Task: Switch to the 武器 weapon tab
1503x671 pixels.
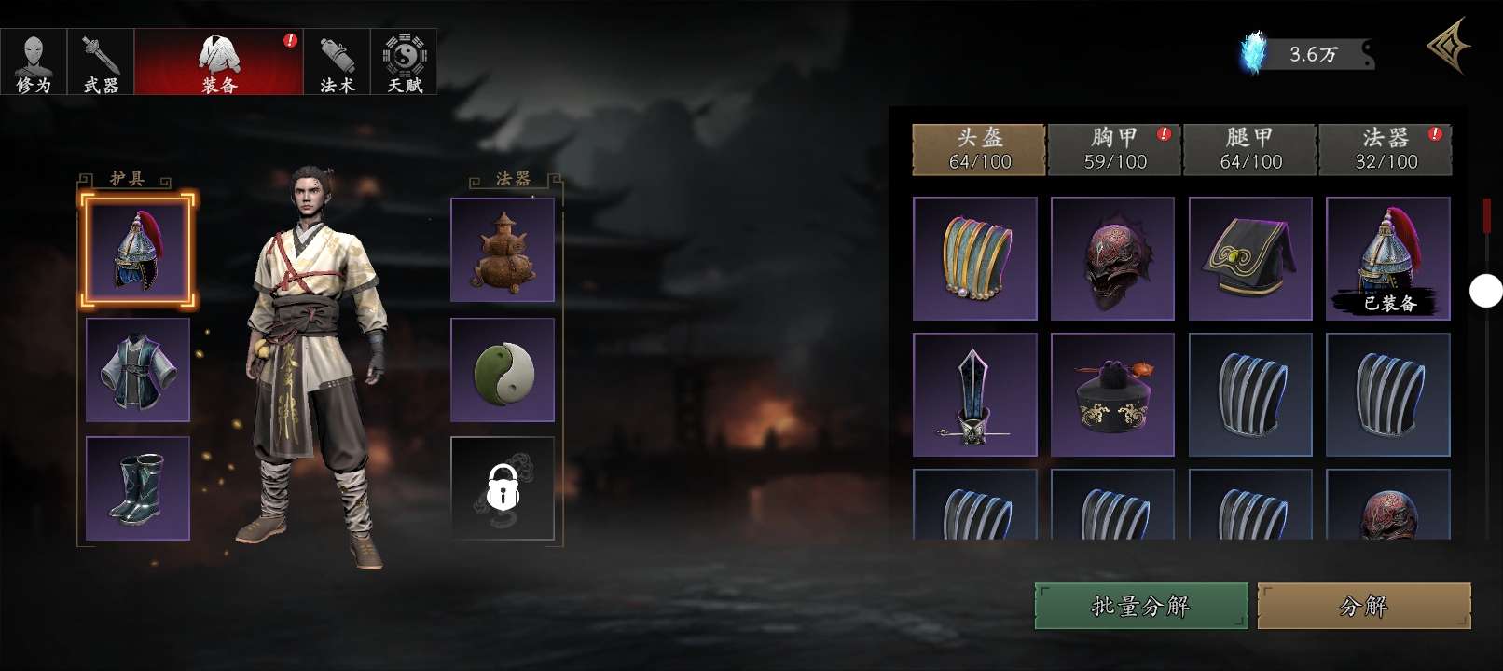Action: 101,62
